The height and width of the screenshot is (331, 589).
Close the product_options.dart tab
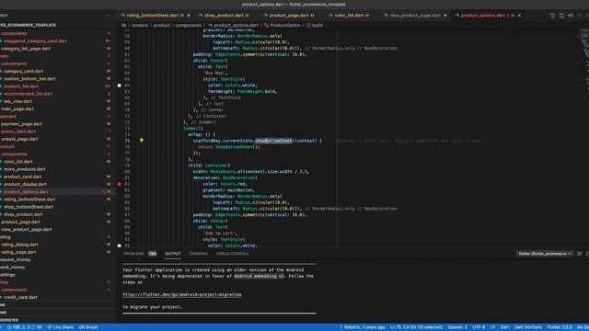[519, 16]
